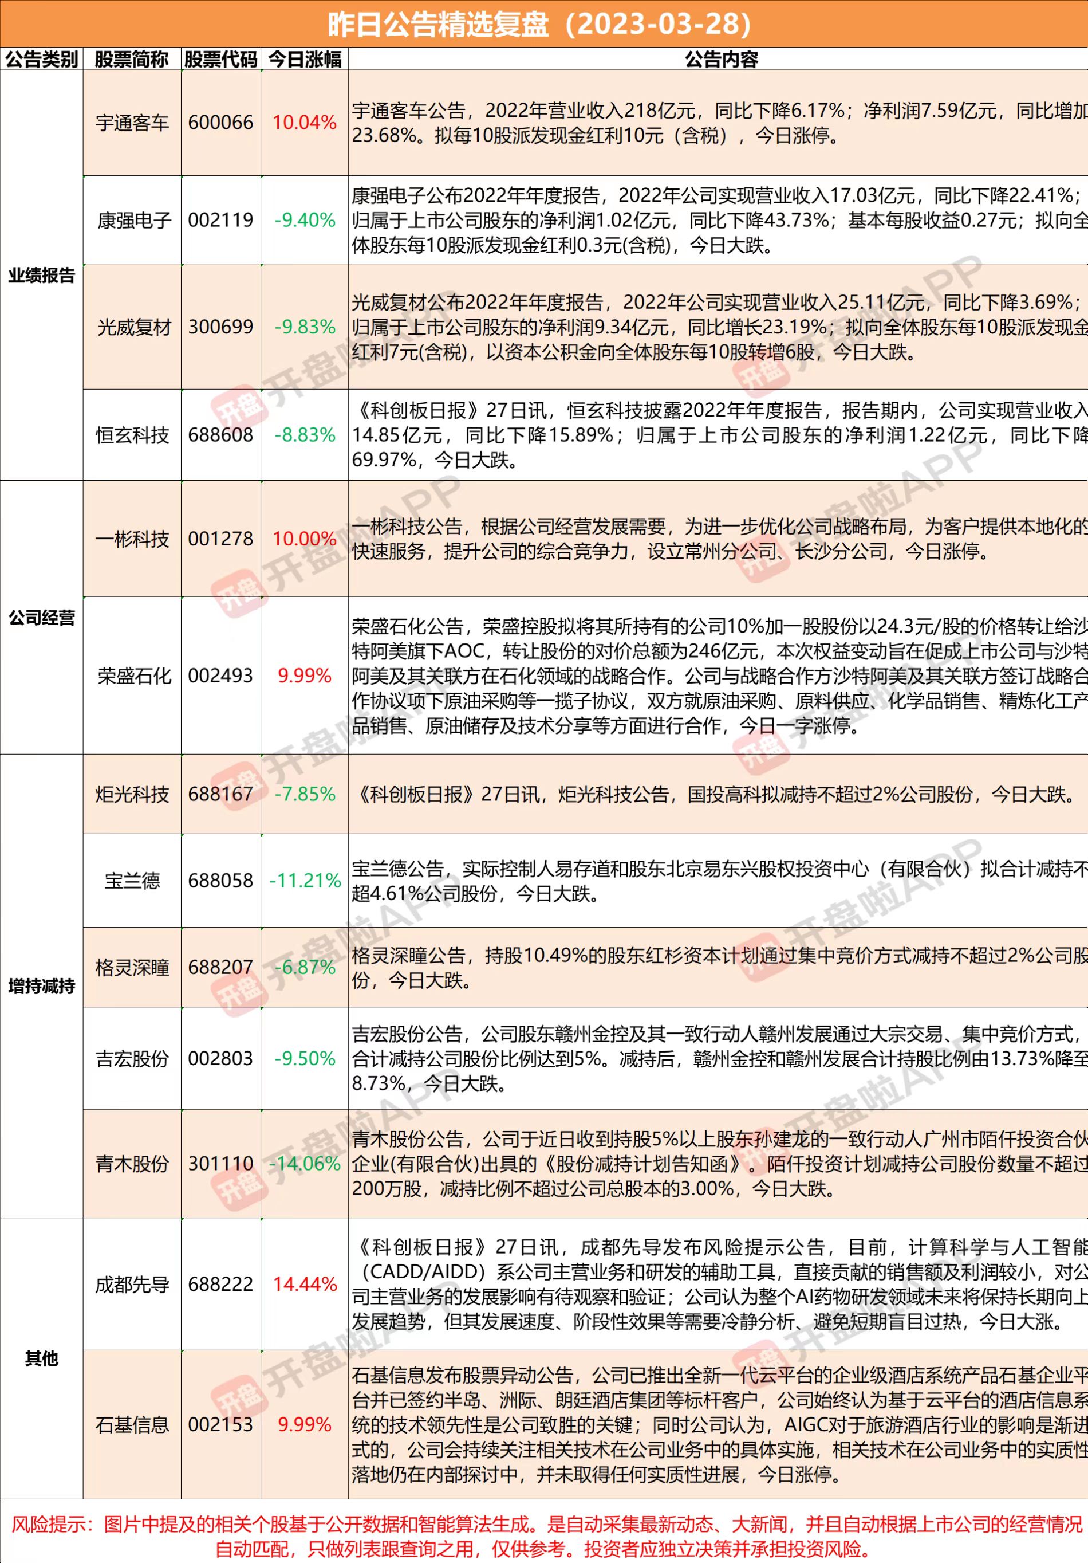The width and height of the screenshot is (1088, 1563).
Task: Click stock code 688058
Action: click(x=220, y=880)
